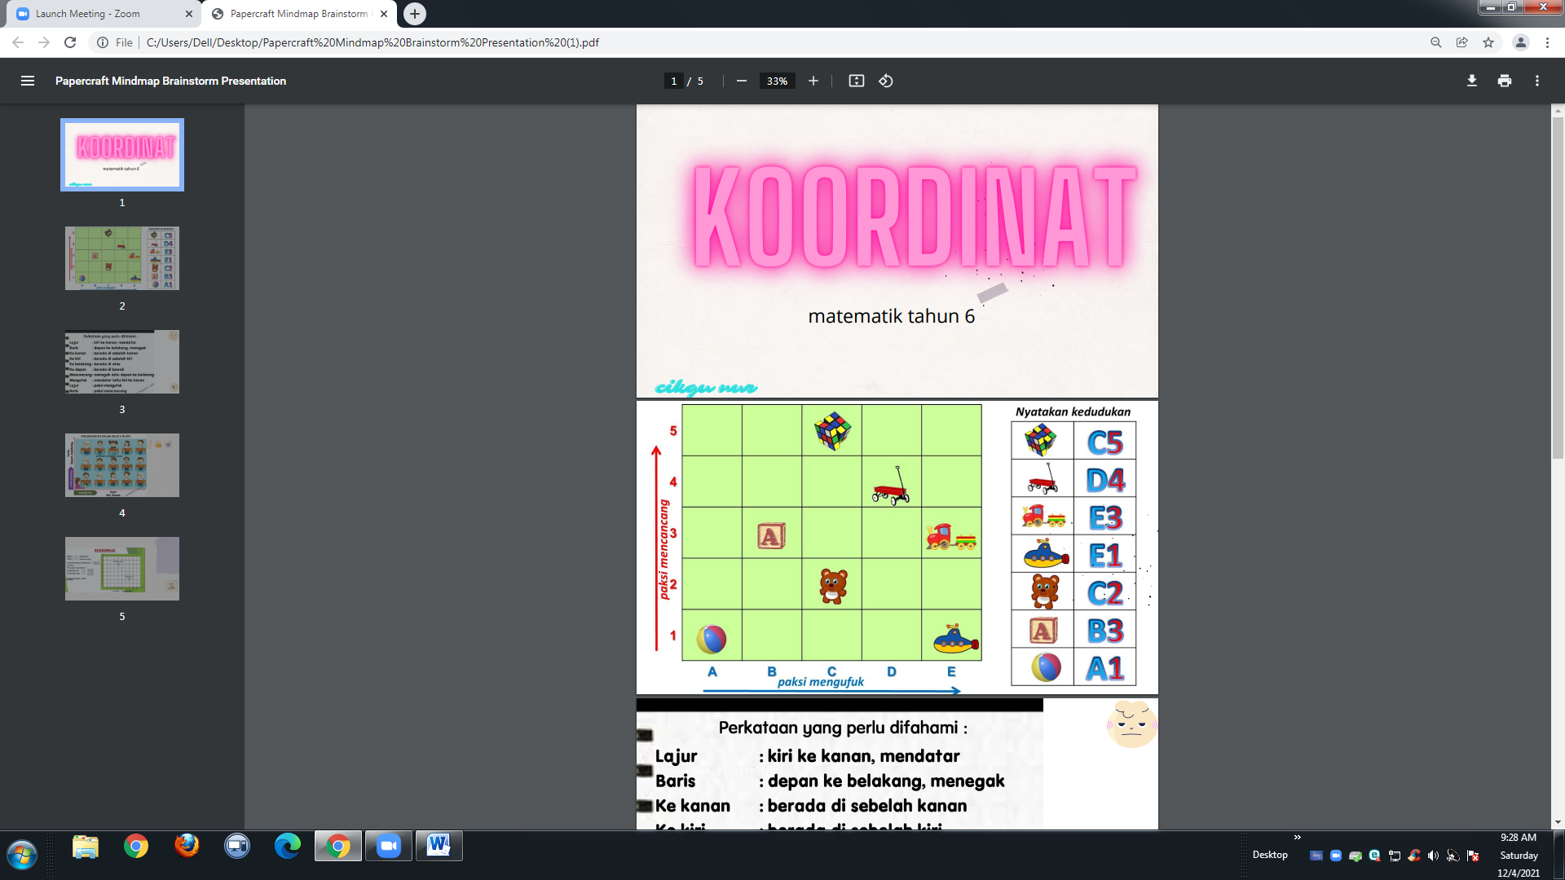Bookmark this page with star icon
Viewport: 1565px width, 880px height.
point(1488,42)
